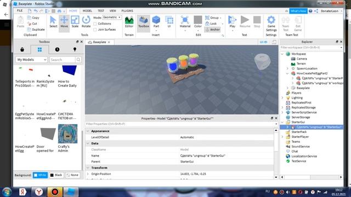Collapse the Data properties section
This screenshot has width=351, height=197.
tap(88, 143)
